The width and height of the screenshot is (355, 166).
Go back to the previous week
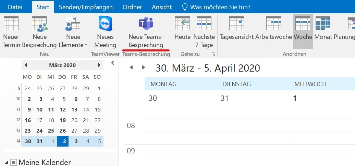tap(131, 67)
